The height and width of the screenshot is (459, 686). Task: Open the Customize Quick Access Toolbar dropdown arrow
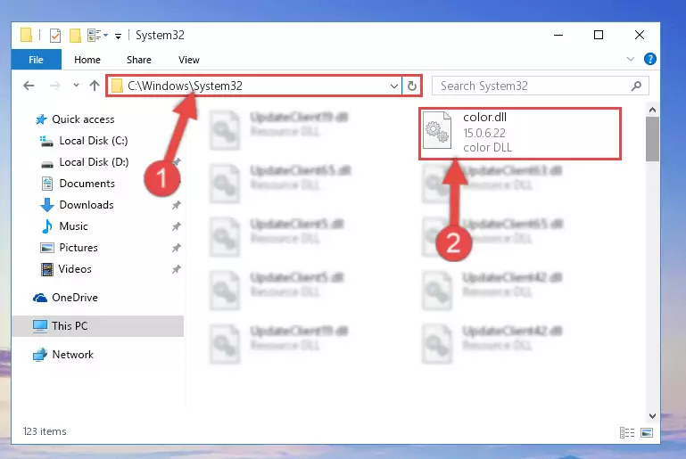tap(118, 37)
